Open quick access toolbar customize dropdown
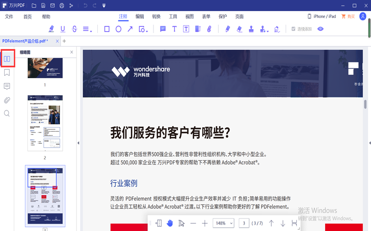 tap(103, 6)
